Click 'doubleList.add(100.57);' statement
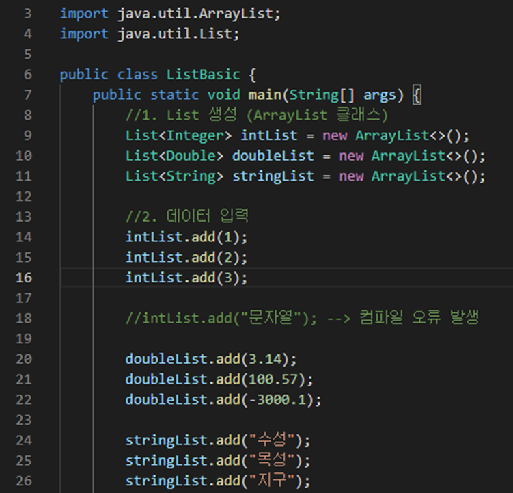The image size is (513, 493). 219,379
